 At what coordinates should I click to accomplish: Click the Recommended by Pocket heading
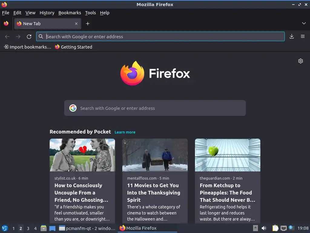(x=80, y=132)
